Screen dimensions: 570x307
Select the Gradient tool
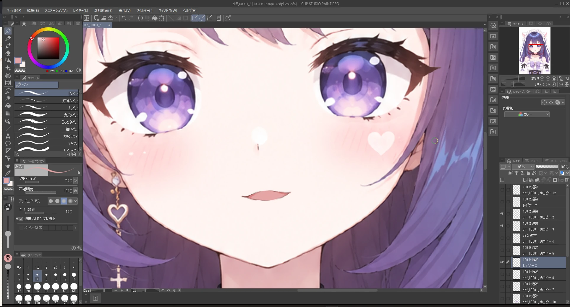point(8,113)
